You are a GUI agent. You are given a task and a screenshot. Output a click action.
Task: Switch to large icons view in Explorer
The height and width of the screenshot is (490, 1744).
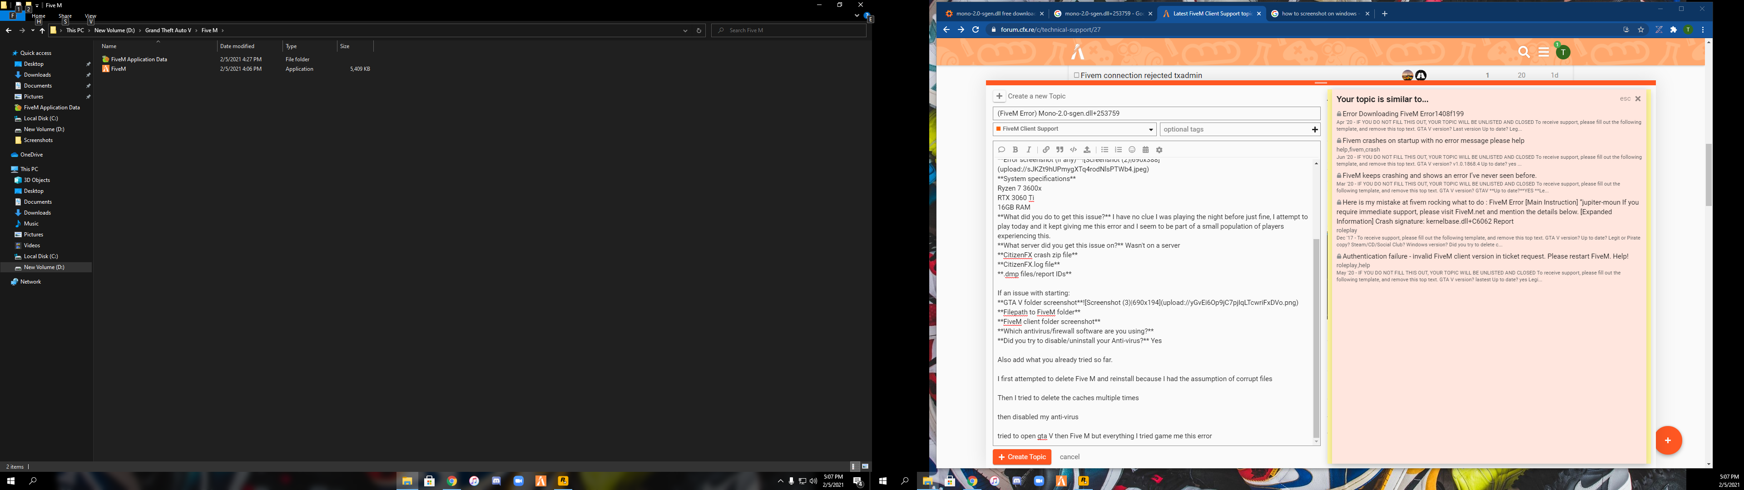point(865,466)
